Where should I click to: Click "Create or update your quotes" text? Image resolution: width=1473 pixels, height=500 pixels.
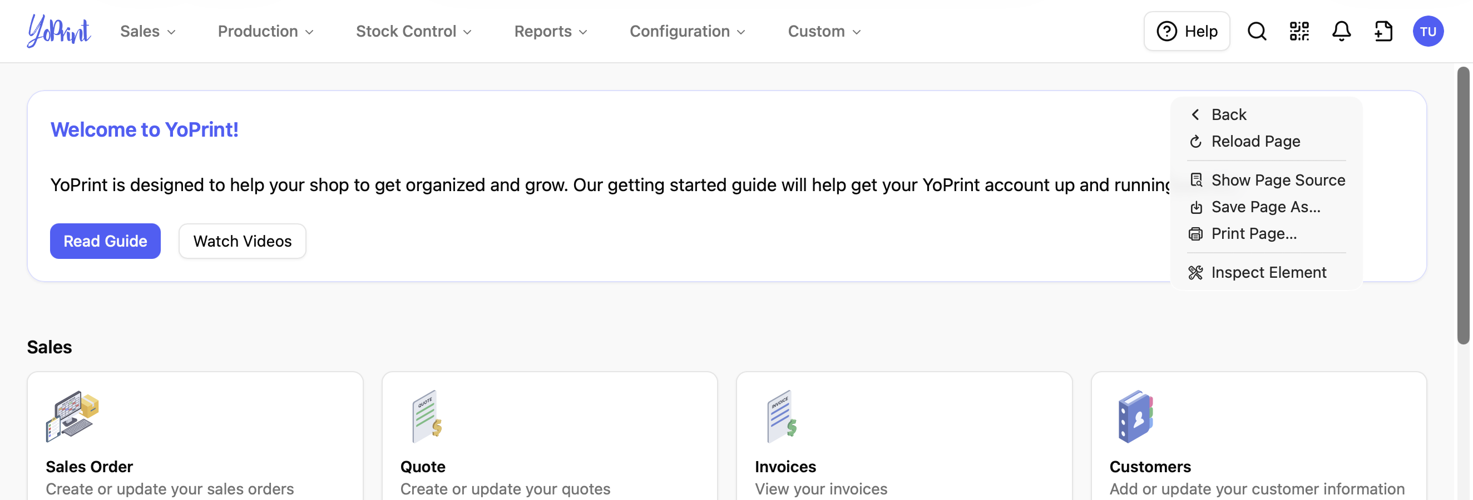pos(506,489)
